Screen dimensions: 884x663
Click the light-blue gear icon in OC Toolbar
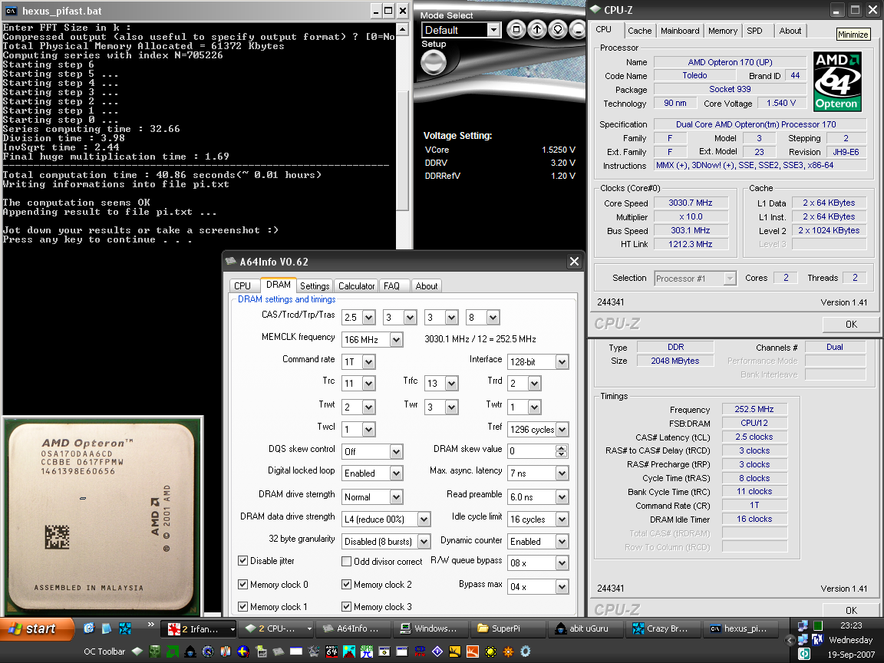click(526, 651)
